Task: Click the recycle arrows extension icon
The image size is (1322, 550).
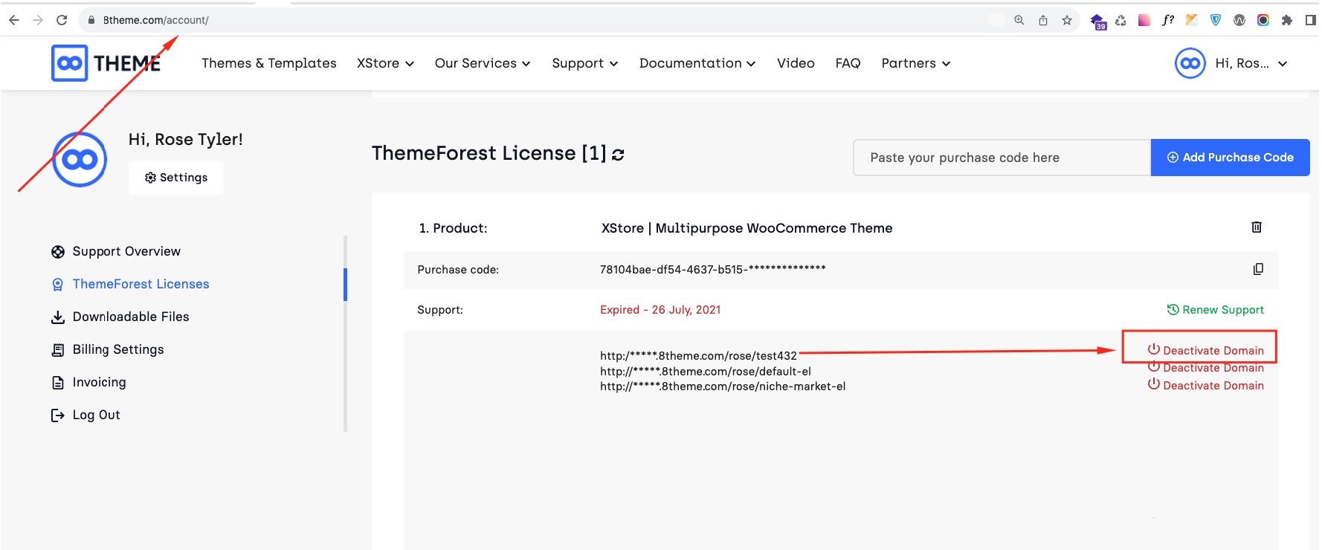Action: pos(1121,20)
